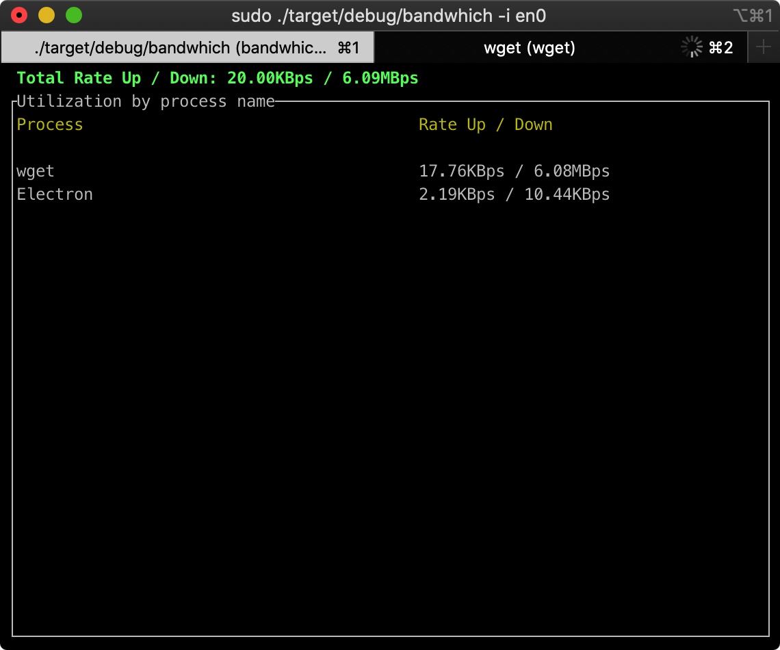Viewport: 780px width, 650px height.
Task: Click the 'Process' column header
Action: 50,125
